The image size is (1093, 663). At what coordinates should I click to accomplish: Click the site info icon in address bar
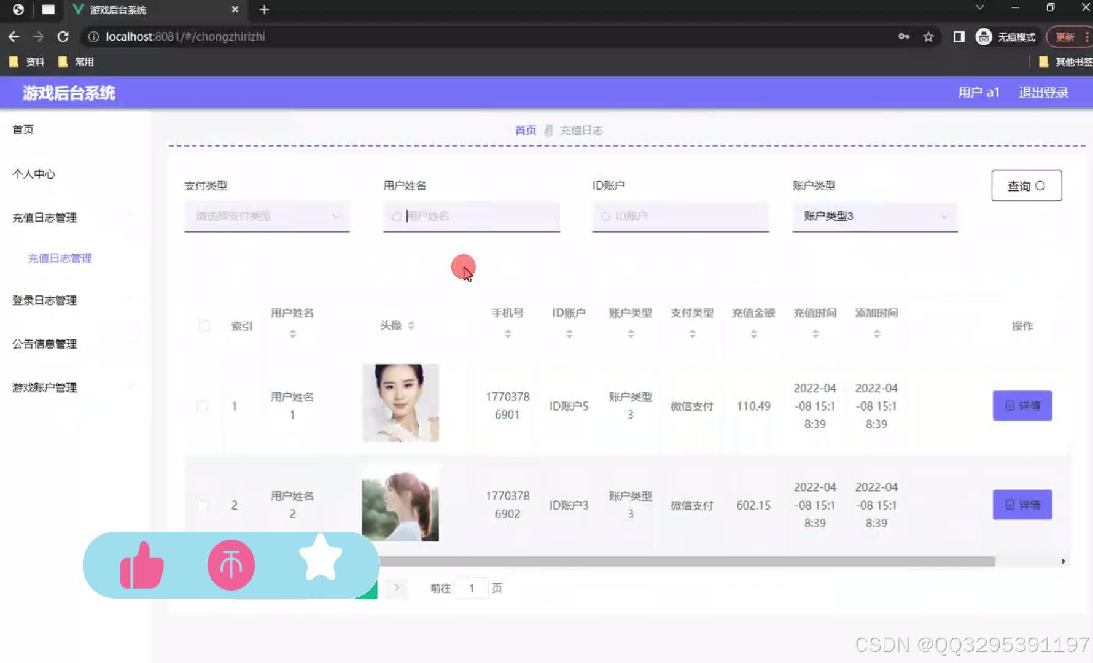(93, 37)
